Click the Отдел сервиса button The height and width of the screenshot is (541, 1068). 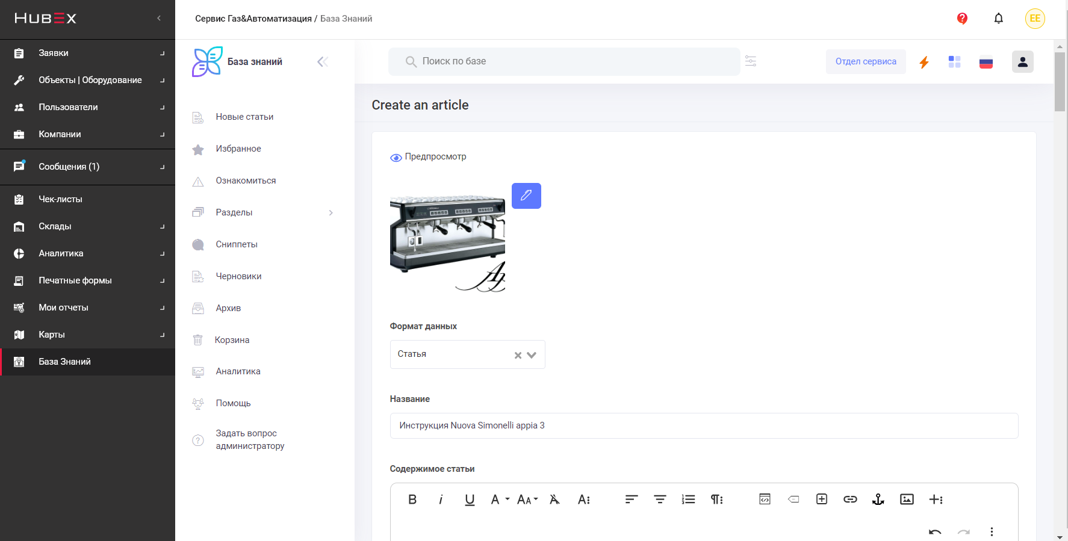(x=866, y=61)
